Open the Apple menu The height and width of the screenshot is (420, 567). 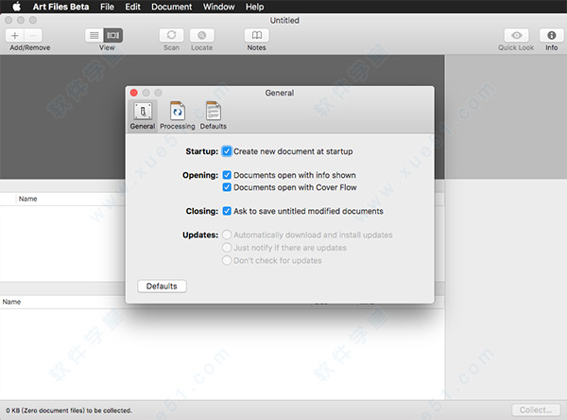tap(16, 7)
